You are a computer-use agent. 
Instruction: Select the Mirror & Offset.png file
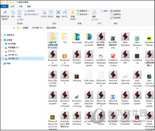[x=113, y=99]
